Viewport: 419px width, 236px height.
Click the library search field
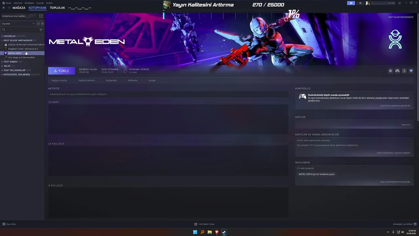point(20,30)
